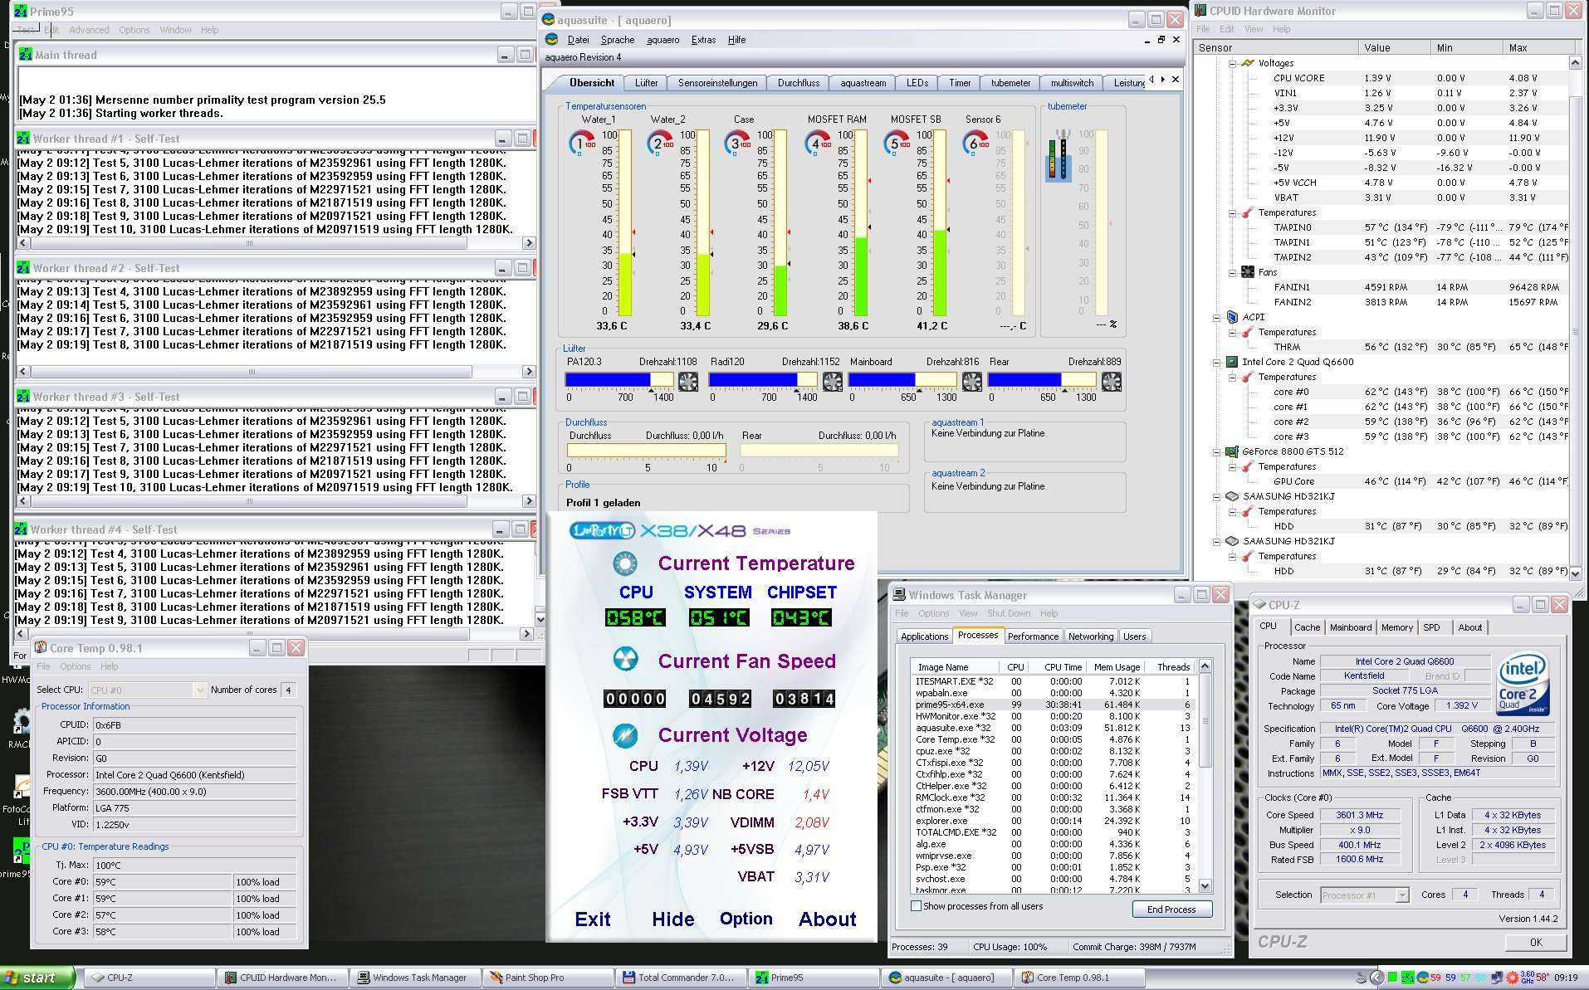Screen dimensions: 1589x990
Task: Switch to Prime95 via the taskbar button
Action: point(814,978)
